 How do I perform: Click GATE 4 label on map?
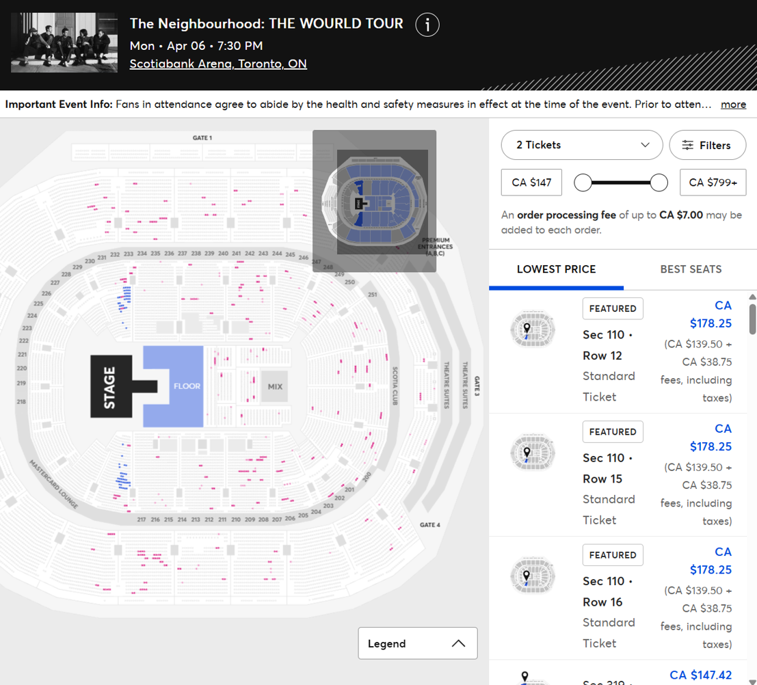coord(429,525)
